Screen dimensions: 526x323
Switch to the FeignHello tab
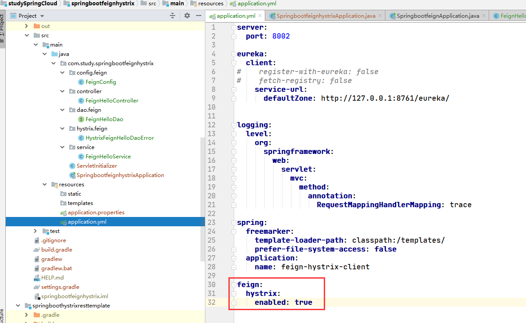pyautogui.click(x=509, y=16)
